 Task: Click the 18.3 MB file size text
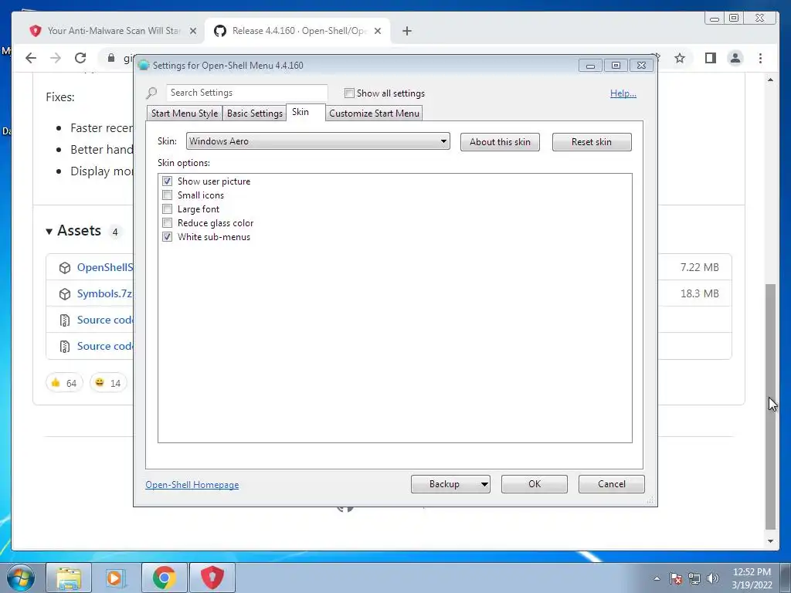click(x=700, y=293)
